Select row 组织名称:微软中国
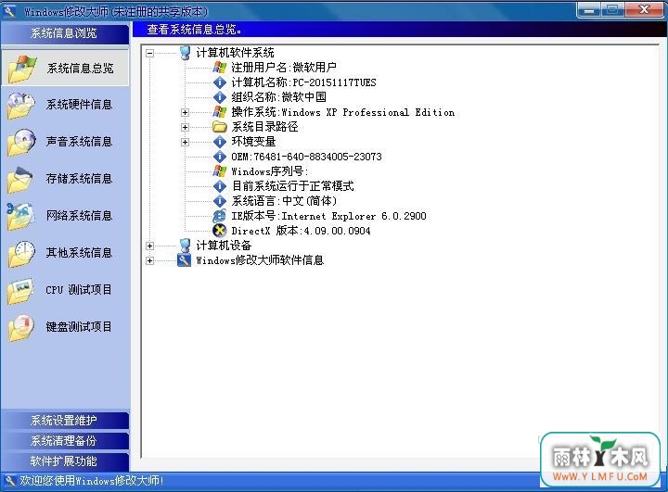668x492 pixels. coord(279,97)
